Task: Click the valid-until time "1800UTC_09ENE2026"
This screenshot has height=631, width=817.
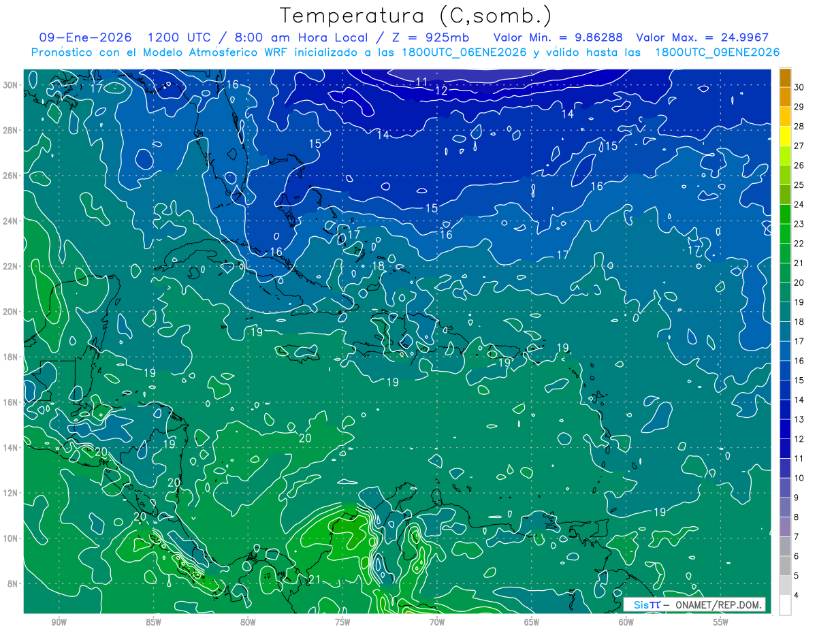Action: pyautogui.click(x=717, y=52)
